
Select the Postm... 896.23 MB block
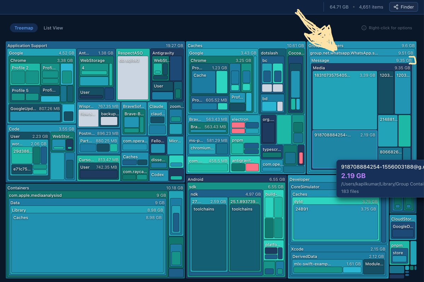click(x=98, y=133)
